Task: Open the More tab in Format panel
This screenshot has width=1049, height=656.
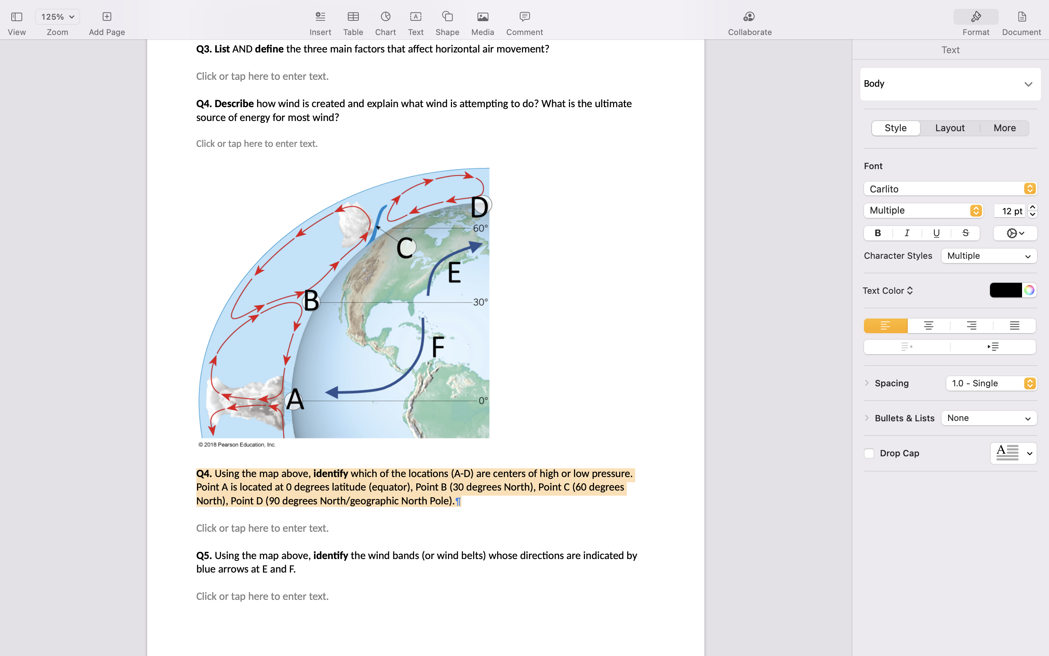Action: (1004, 128)
